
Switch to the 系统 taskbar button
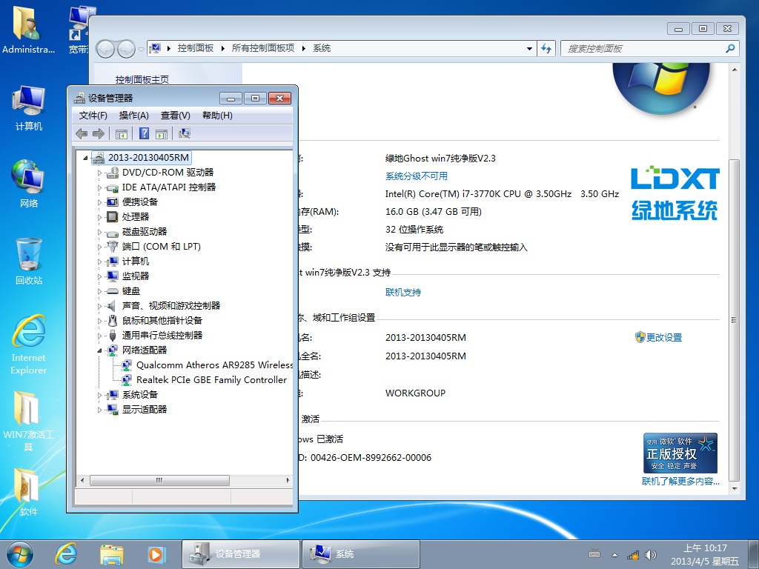[x=361, y=554]
